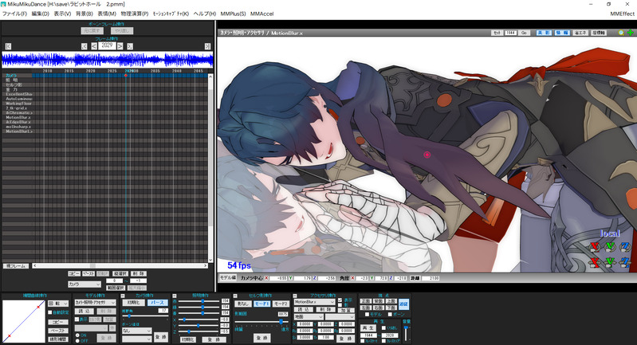Select the OFF radio button
The image size is (637, 345).
click(x=77, y=340)
